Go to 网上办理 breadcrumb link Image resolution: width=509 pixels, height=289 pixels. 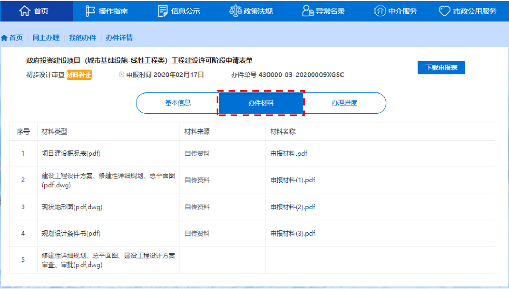click(x=46, y=38)
